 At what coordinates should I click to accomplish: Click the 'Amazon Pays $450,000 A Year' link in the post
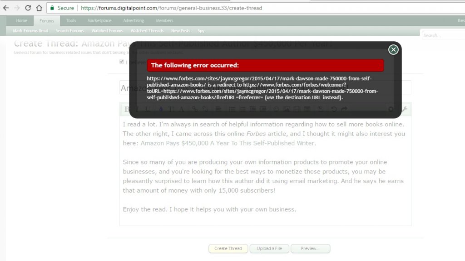point(227,143)
